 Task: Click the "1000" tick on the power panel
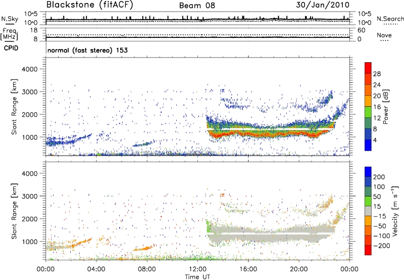[29, 137]
